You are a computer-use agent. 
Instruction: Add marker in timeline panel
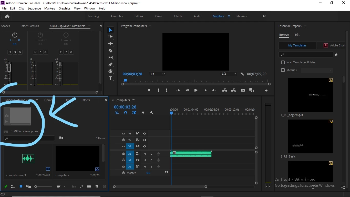(x=143, y=113)
